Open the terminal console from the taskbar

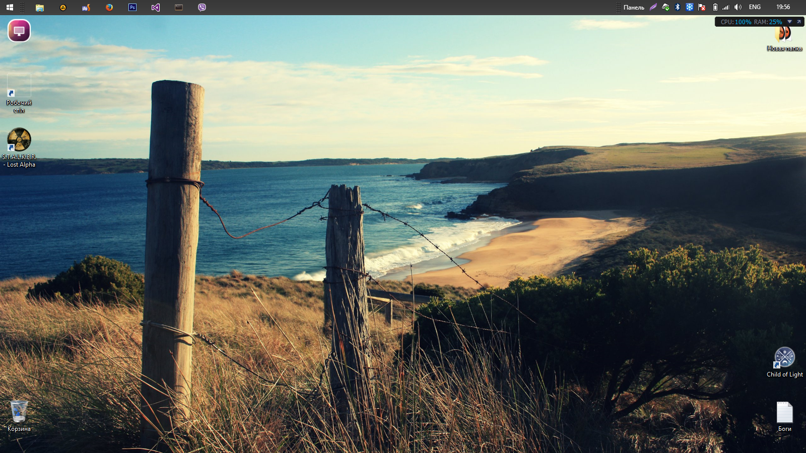point(179,7)
